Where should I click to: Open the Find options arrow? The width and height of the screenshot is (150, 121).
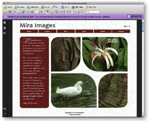click(x=100, y=12)
